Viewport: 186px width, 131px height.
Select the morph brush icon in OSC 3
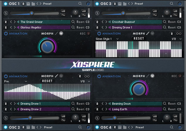[148, 34]
